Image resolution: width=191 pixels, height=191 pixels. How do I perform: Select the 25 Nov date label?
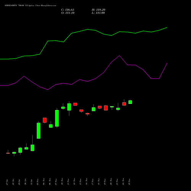click(129, 182)
